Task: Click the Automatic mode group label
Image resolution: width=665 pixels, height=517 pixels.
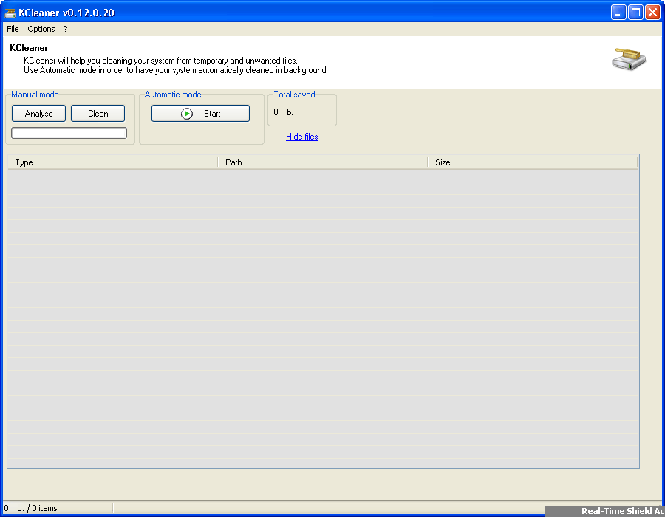Action: [173, 95]
